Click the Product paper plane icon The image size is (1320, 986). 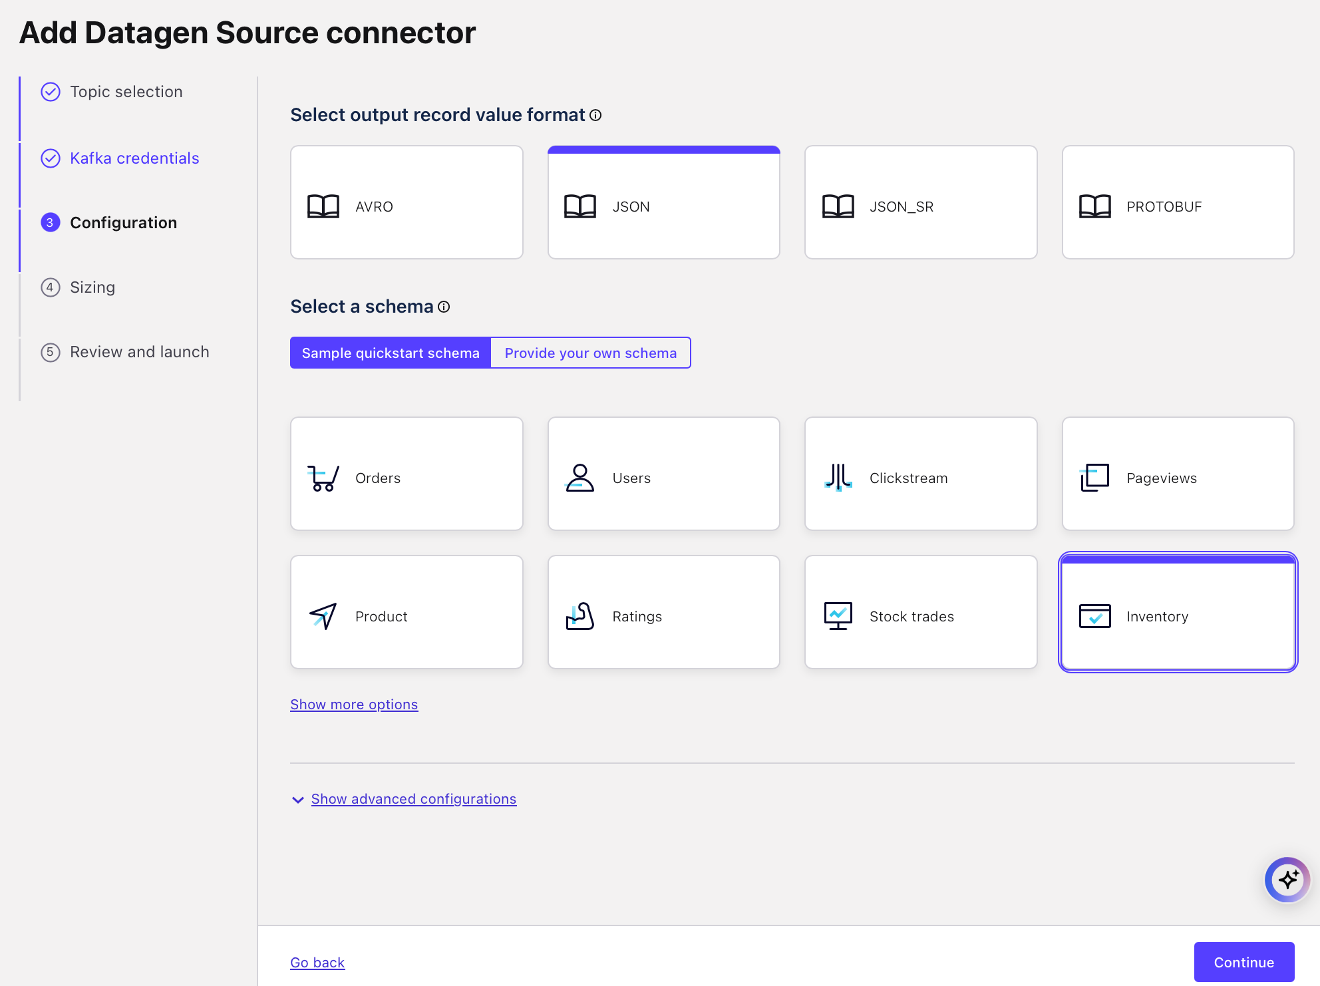[x=323, y=616]
